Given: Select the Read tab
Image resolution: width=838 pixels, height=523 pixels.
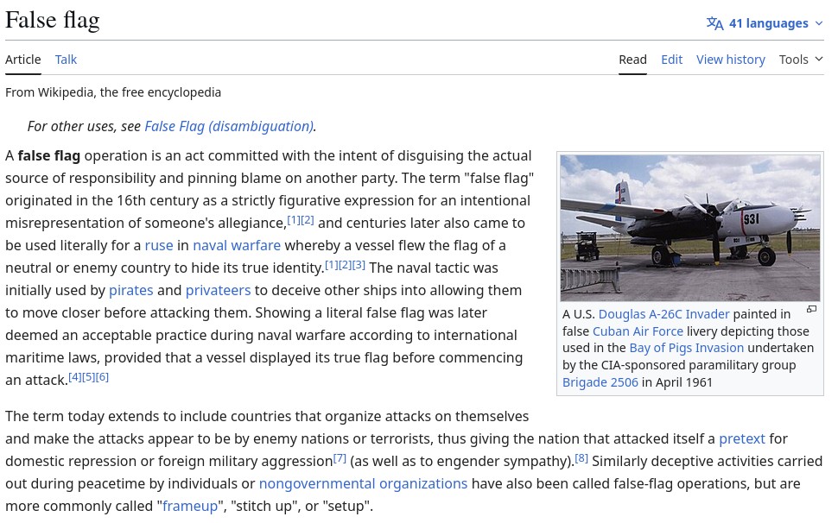Looking at the screenshot, I should click(x=632, y=60).
